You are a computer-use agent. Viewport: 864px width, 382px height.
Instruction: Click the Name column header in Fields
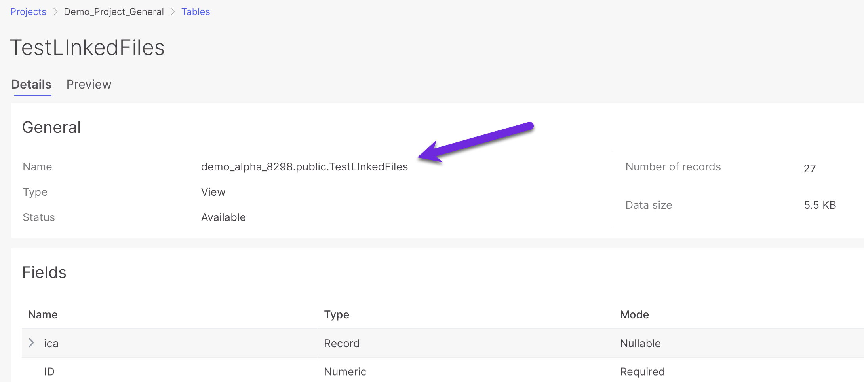pos(43,315)
